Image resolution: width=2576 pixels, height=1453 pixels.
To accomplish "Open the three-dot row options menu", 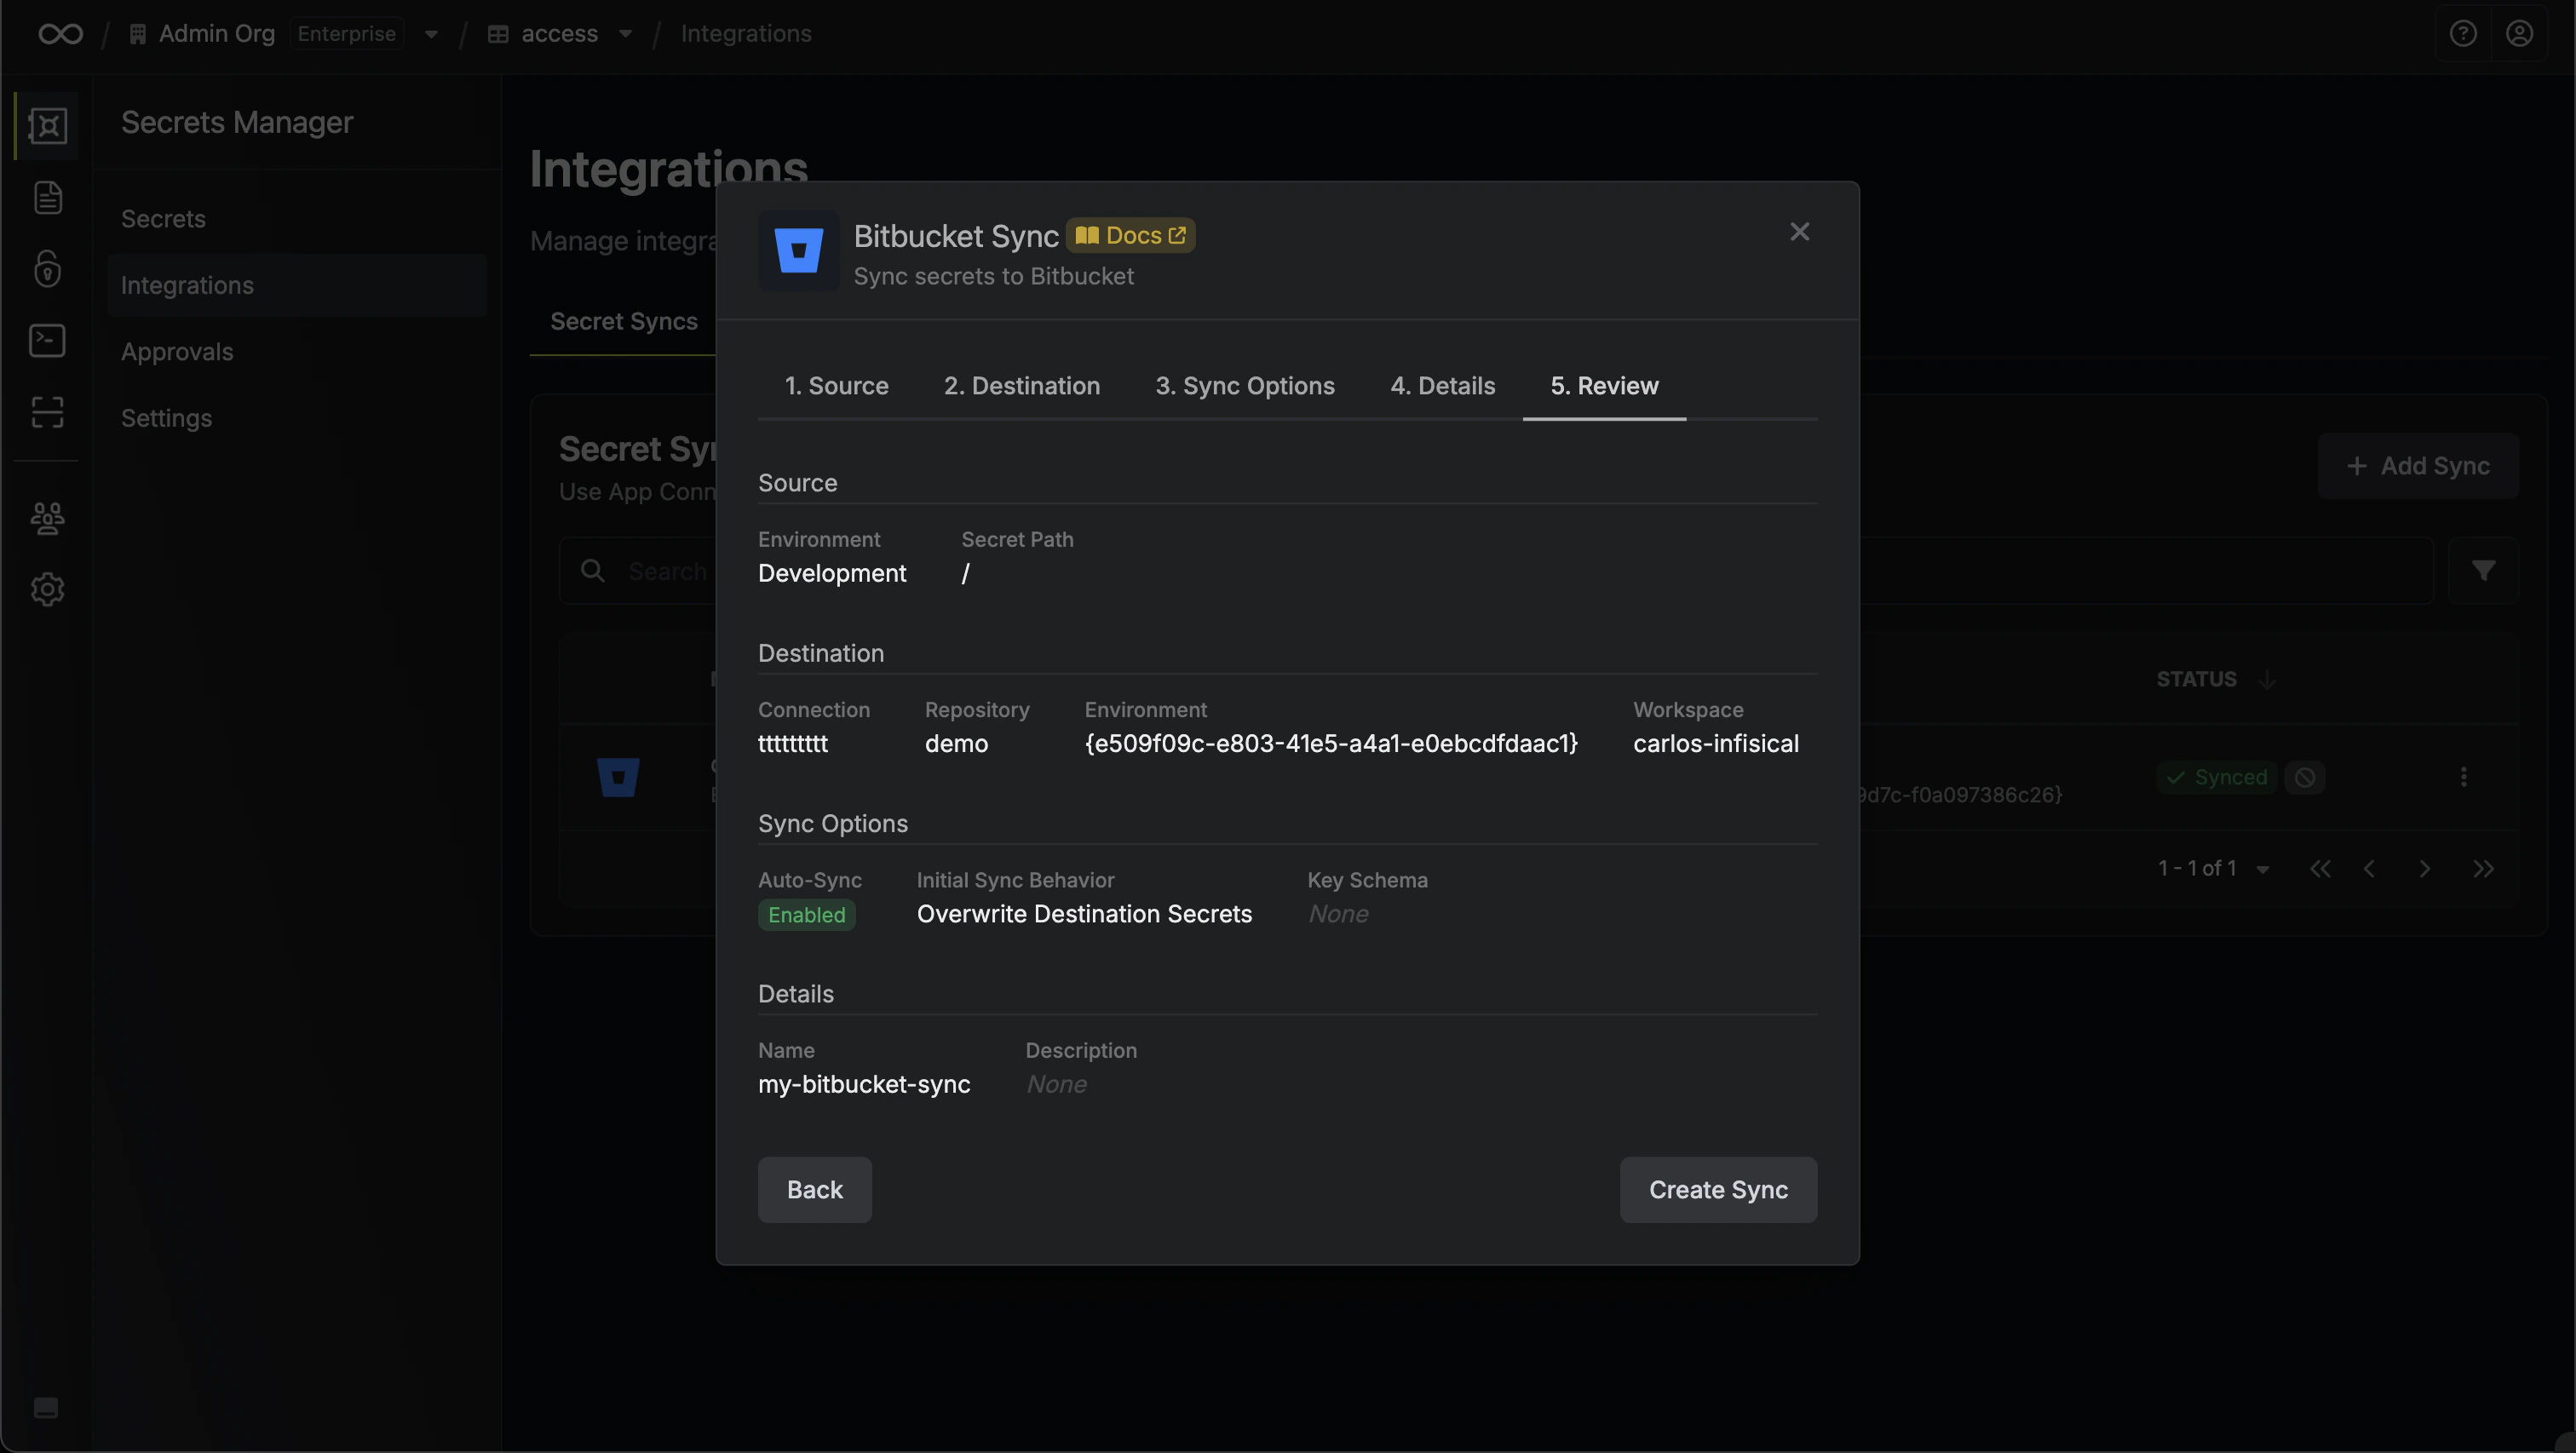I will (x=2463, y=777).
